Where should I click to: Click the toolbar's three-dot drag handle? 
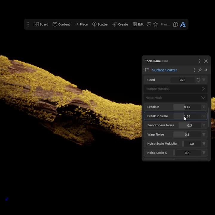[28, 24]
